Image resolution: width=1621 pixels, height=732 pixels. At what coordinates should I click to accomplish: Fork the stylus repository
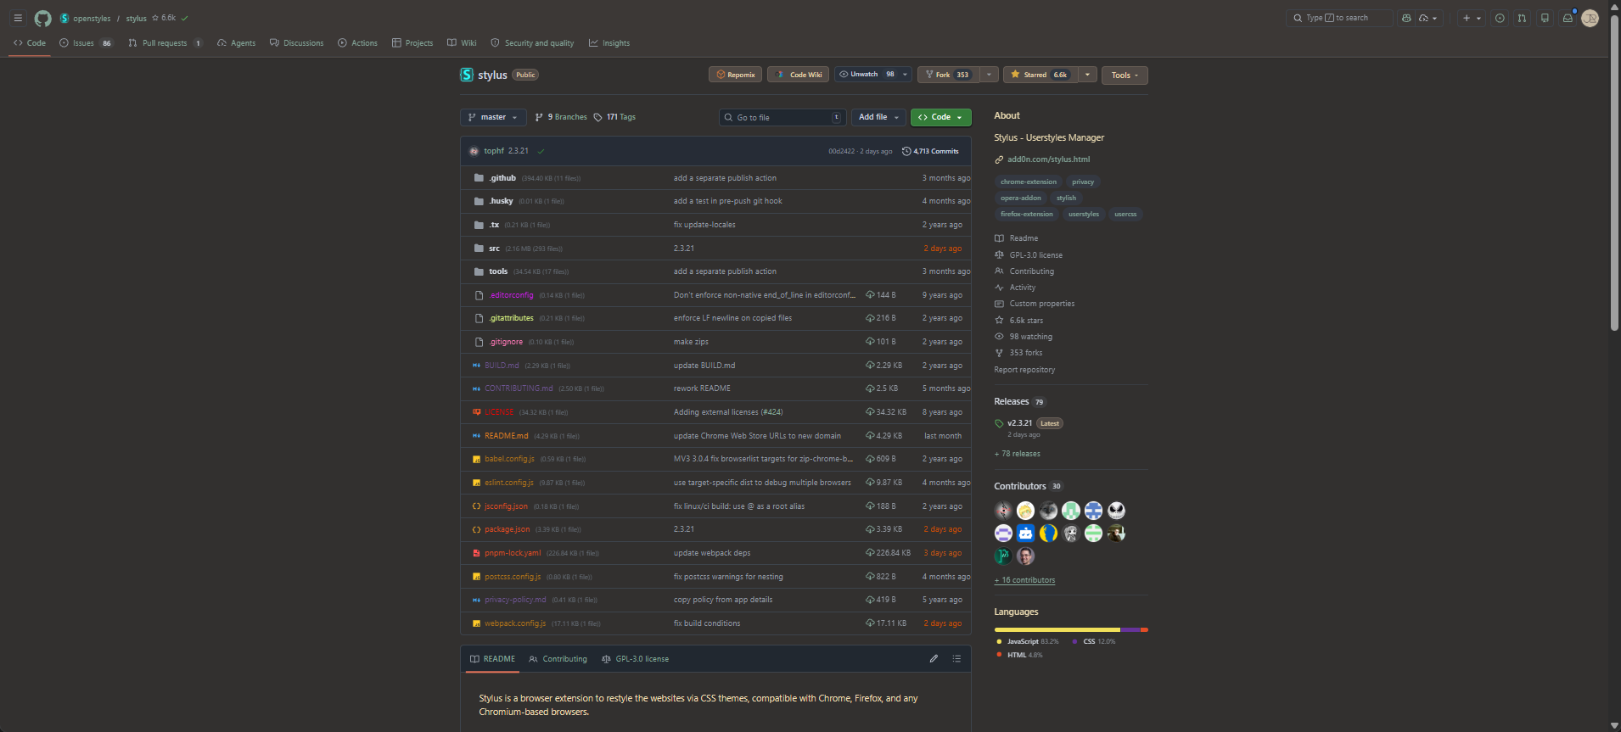point(946,75)
